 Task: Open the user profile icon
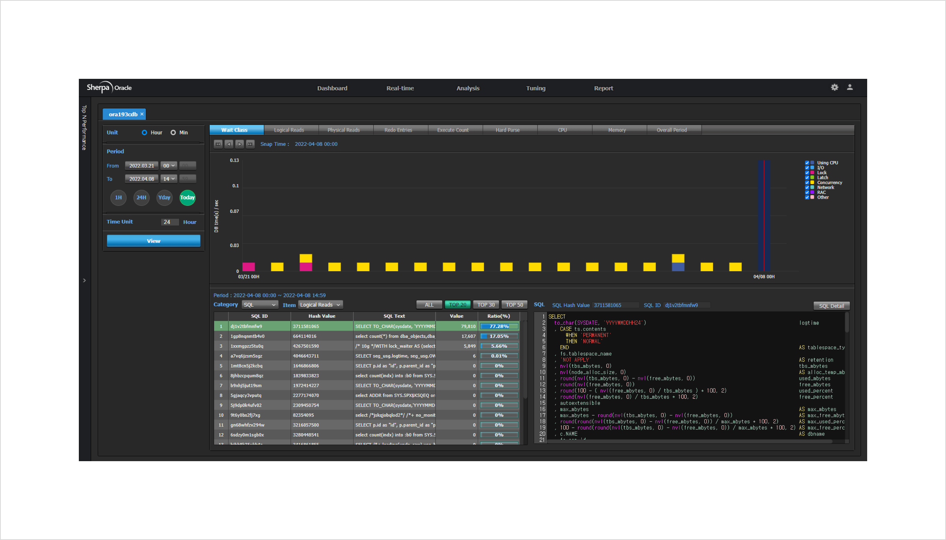click(850, 88)
